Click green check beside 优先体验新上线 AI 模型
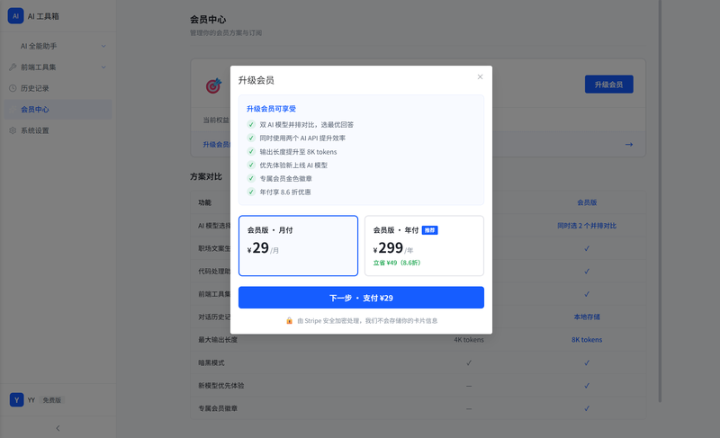 pos(251,165)
